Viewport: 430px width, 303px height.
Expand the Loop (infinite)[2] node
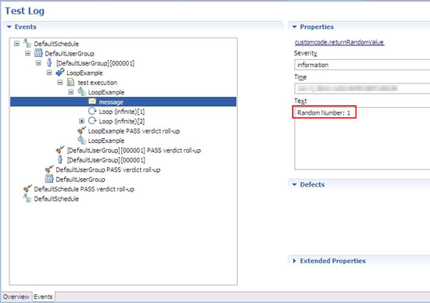(81, 121)
